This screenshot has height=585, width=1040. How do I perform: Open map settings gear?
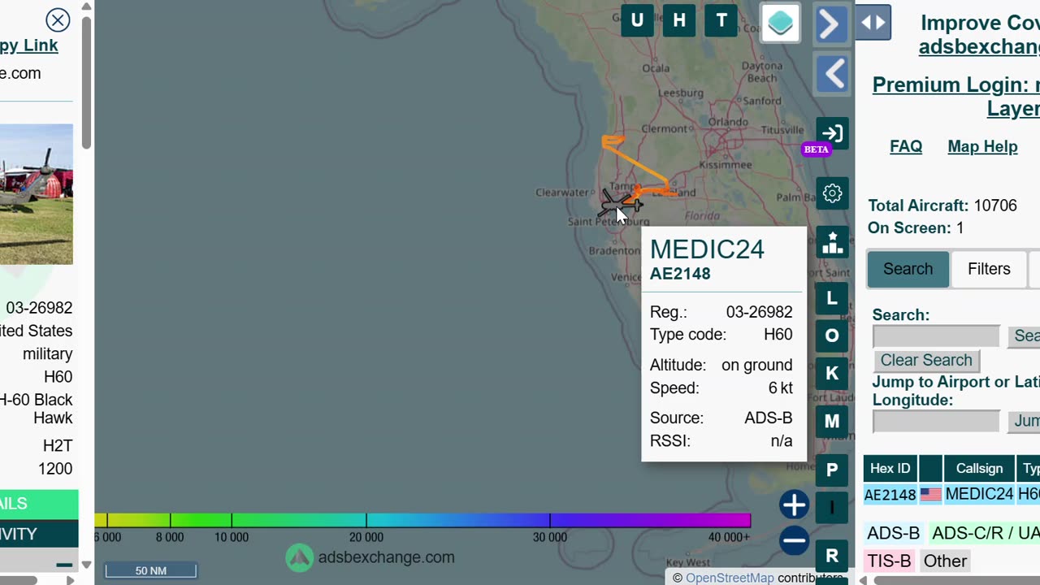tap(832, 193)
